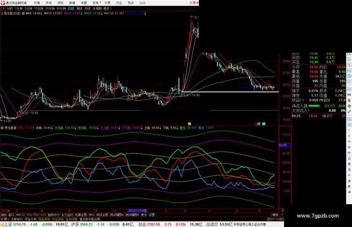The image size is (352, 227).
Task: Click the 模板 button
Action: click(x=275, y=215)
